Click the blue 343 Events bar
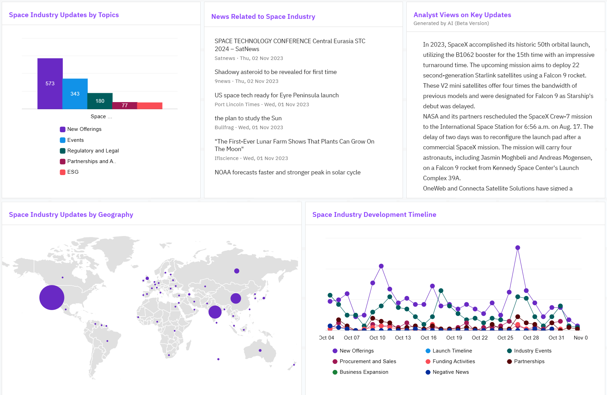The height and width of the screenshot is (395, 607). pyautogui.click(x=75, y=94)
